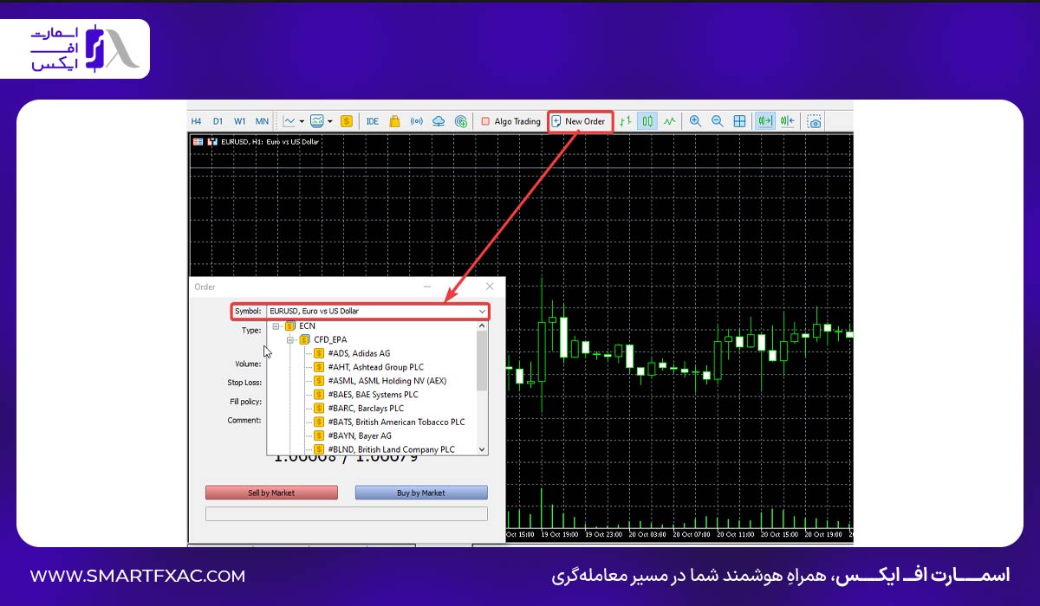Toggle auto scroll chart icon

(764, 122)
